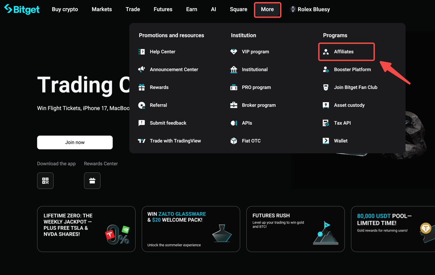Click the TradingView logo icon

(142, 141)
